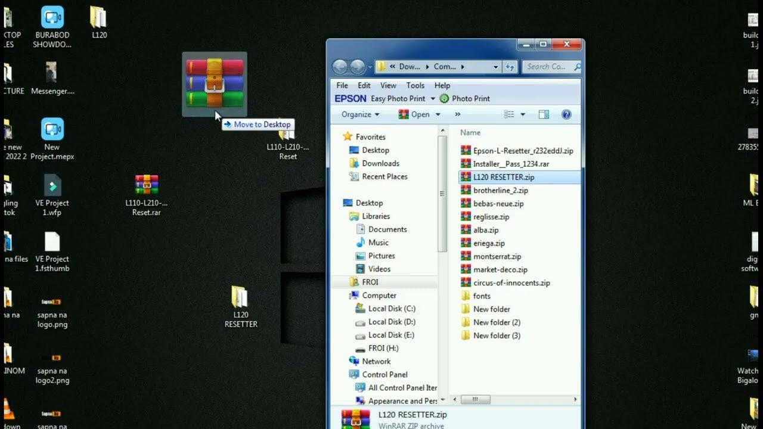Screen dimensions: 763x429
Task: Click the change view icon in toolbar
Action: pyautogui.click(x=509, y=114)
